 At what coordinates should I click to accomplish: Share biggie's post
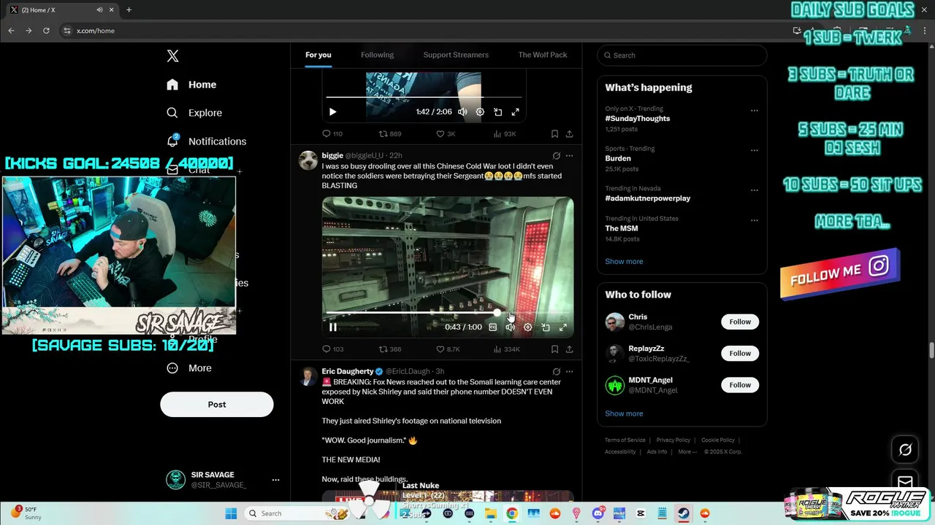[x=569, y=349]
